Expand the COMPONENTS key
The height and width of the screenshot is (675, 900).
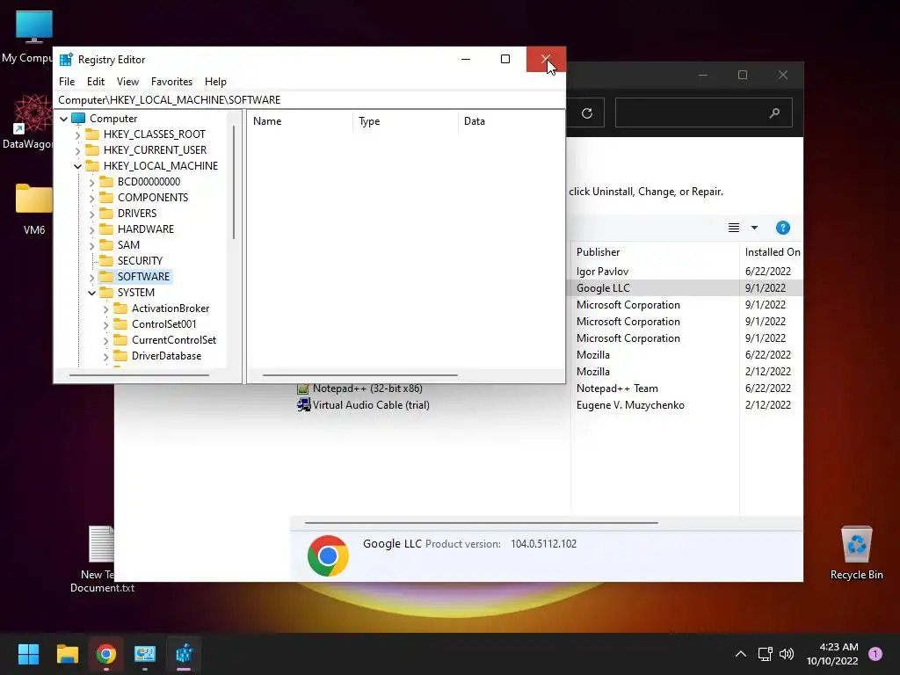coord(91,198)
